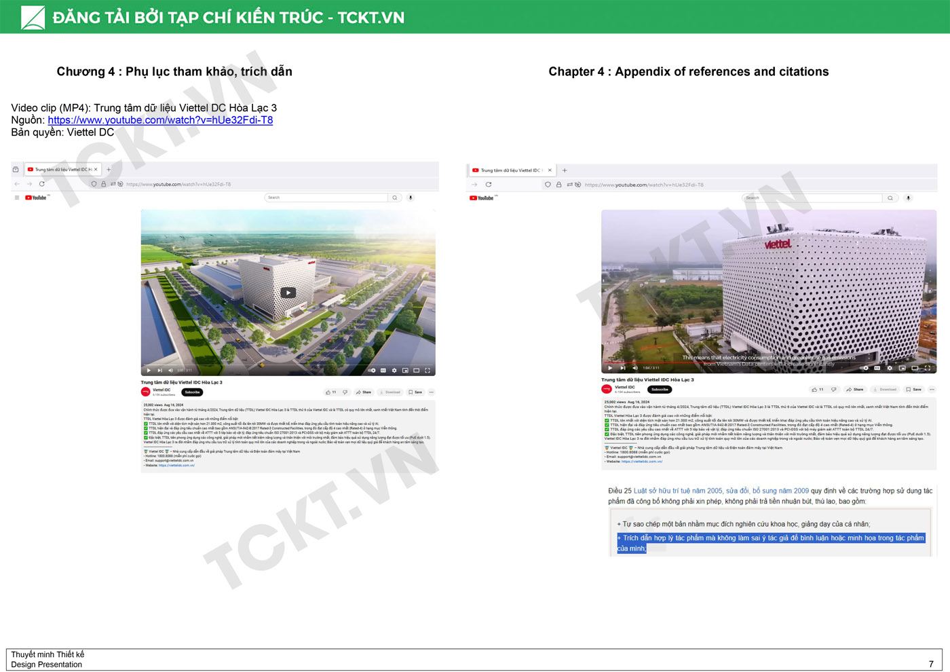Click the small play control in left player
The width and height of the screenshot is (950, 672).
click(149, 371)
